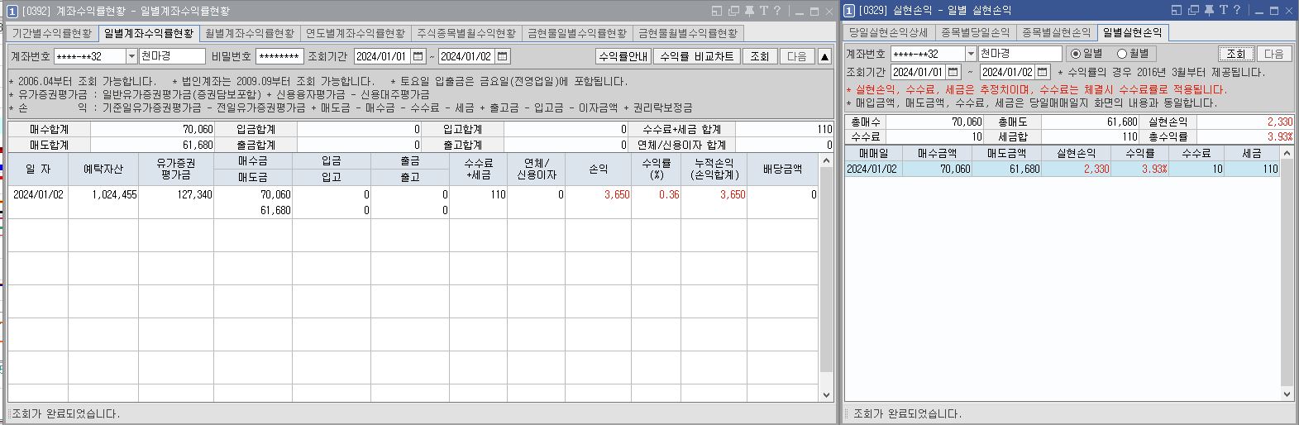The height and width of the screenshot is (425, 1299).
Task: Open 당일실현손익상세 tab
Action: pos(889,32)
